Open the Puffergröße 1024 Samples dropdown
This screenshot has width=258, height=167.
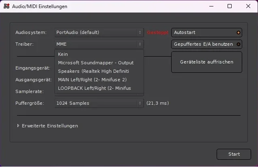(99, 104)
